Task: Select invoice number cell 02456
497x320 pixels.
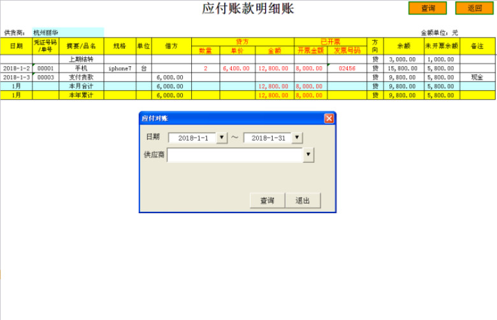Action: pos(347,68)
